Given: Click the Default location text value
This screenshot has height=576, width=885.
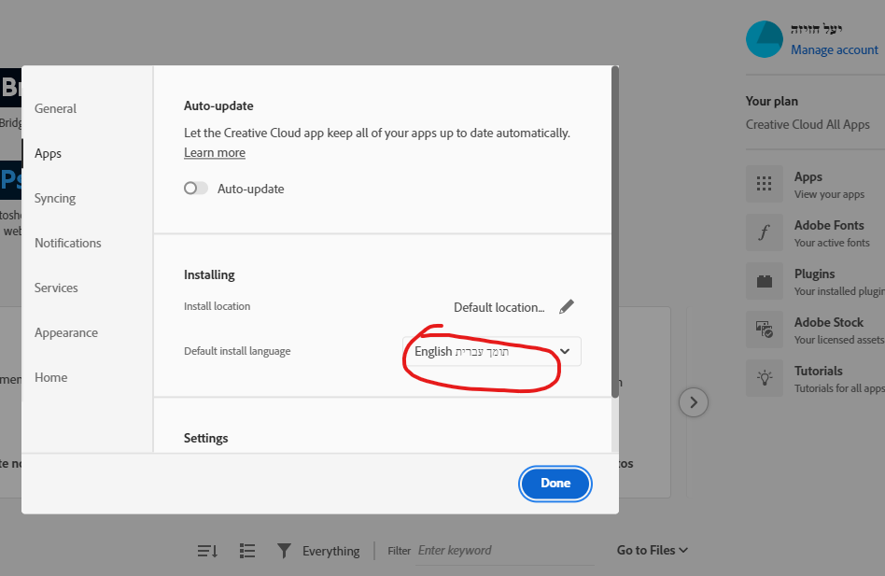Looking at the screenshot, I should click(499, 307).
